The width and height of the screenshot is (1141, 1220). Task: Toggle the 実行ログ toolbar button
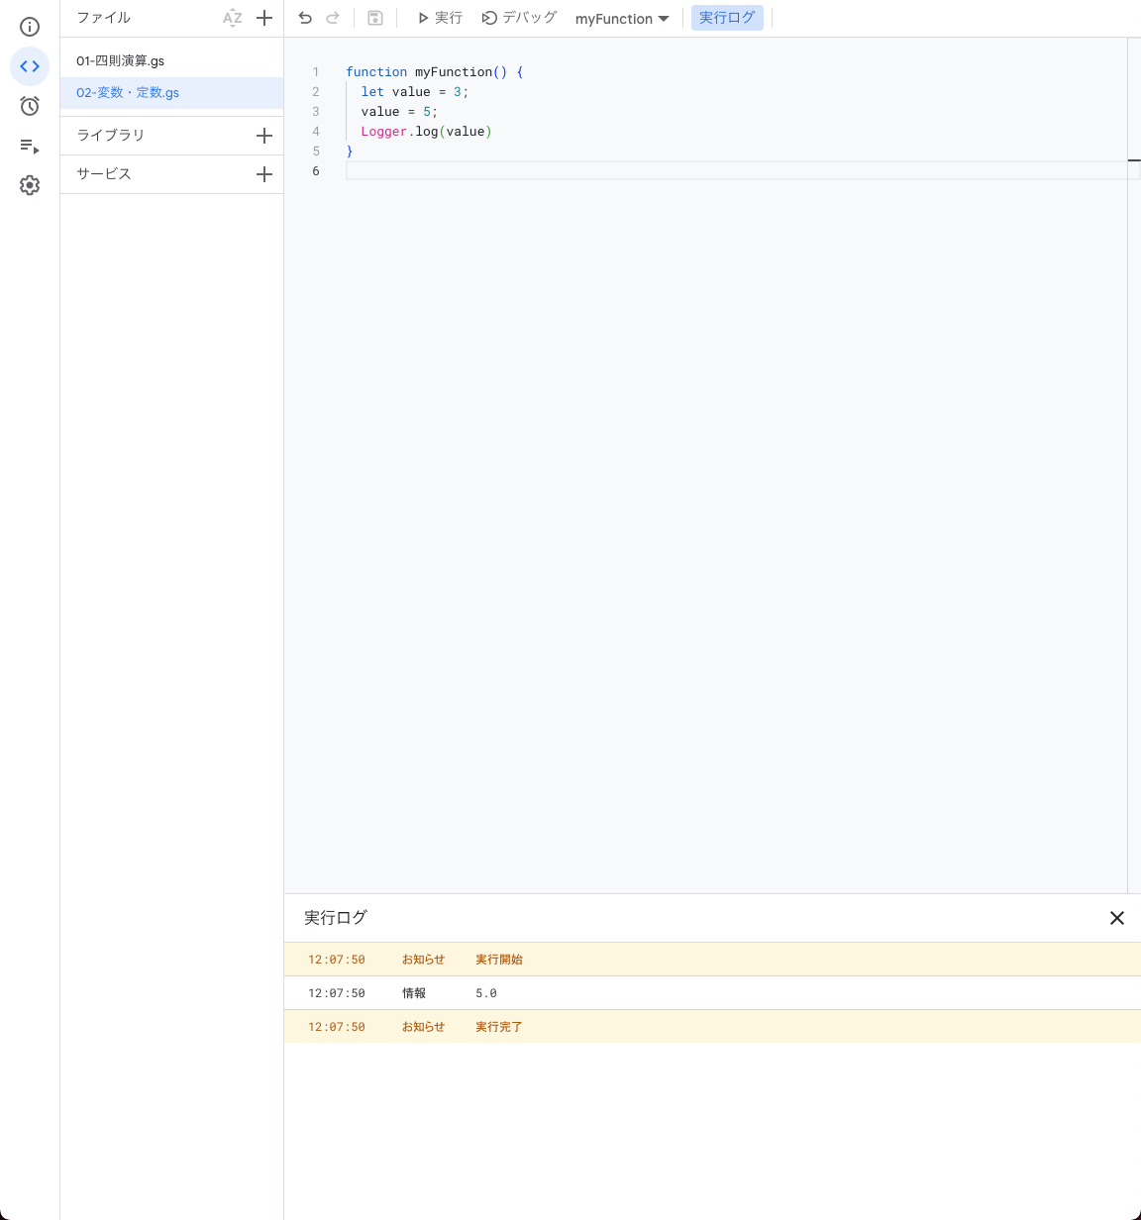point(727,18)
